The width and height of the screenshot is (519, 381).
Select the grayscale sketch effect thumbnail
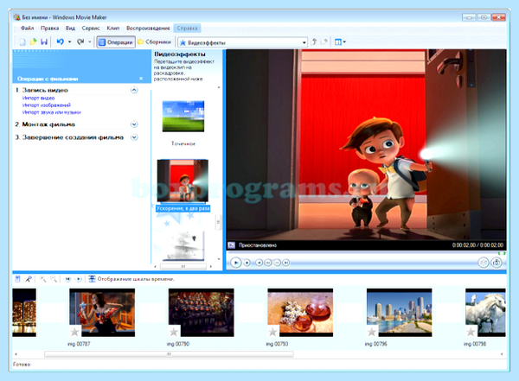(183, 245)
